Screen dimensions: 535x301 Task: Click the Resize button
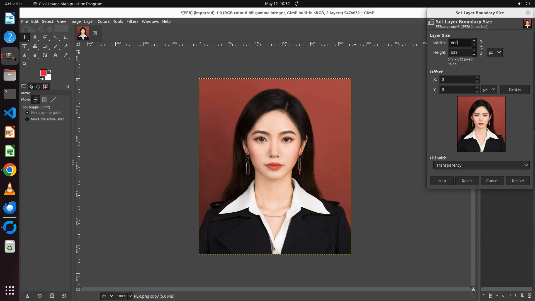point(518,181)
